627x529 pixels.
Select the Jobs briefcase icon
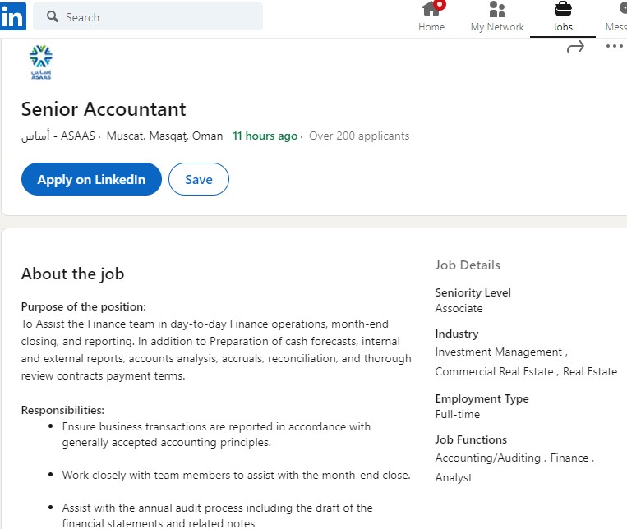click(x=563, y=9)
